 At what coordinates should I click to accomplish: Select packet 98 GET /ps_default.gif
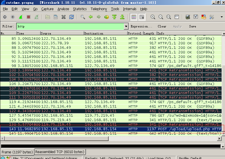click(111, 66)
